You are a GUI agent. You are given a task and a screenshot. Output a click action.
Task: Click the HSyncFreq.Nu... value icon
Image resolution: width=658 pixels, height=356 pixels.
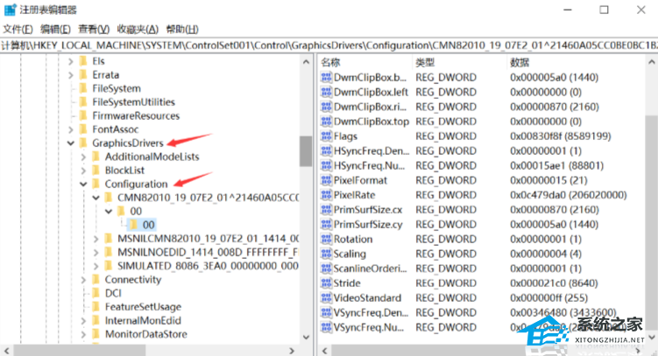pyautogui.click(x=326, y=165)
